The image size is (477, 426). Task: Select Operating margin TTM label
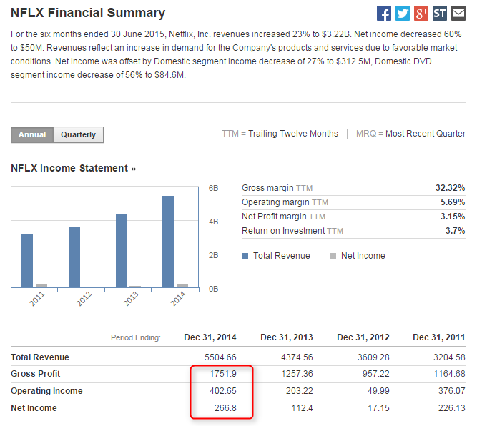[285, 202]
